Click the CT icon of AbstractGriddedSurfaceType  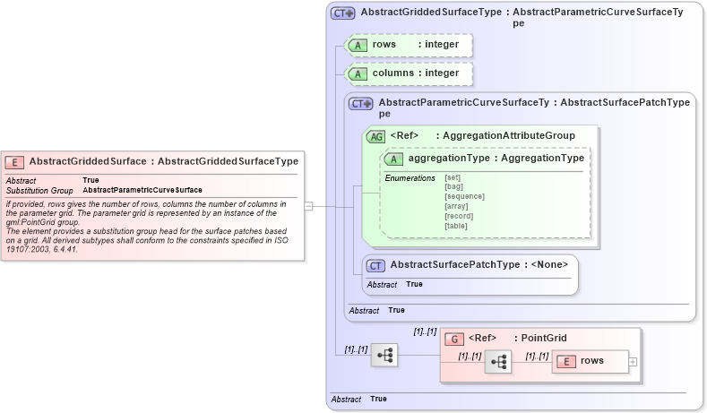tap(343, 13)
